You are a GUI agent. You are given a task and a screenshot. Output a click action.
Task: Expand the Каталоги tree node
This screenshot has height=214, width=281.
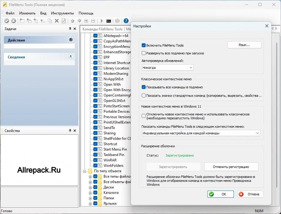pos(90,193)
